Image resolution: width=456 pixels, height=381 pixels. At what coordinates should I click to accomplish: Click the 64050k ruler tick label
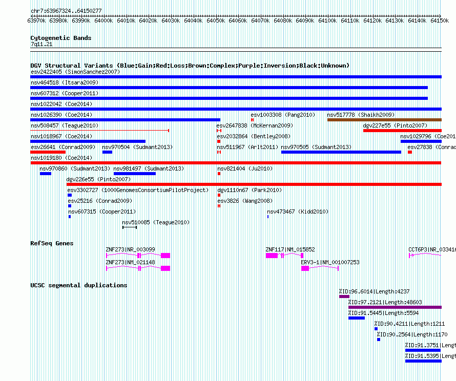(x=216, y=20)
